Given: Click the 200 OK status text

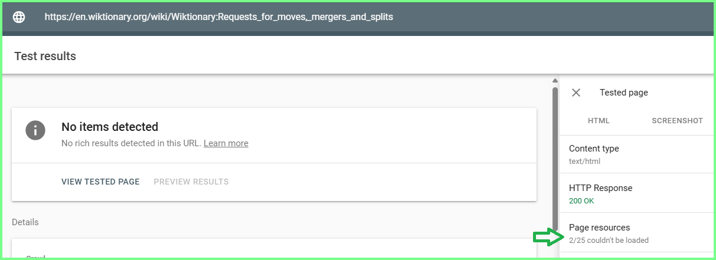Looking at the screenshot, I should click(x=581, y=201).
